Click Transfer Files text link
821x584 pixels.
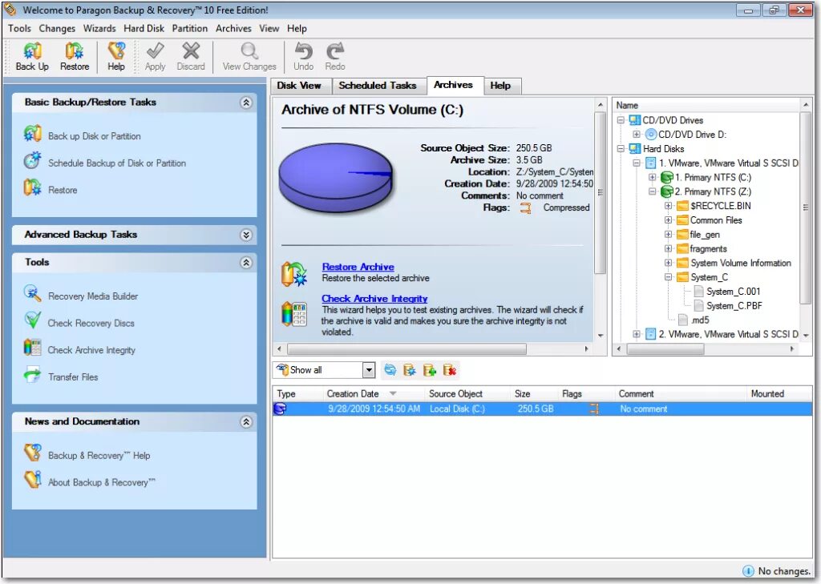(x=73, y=377)
